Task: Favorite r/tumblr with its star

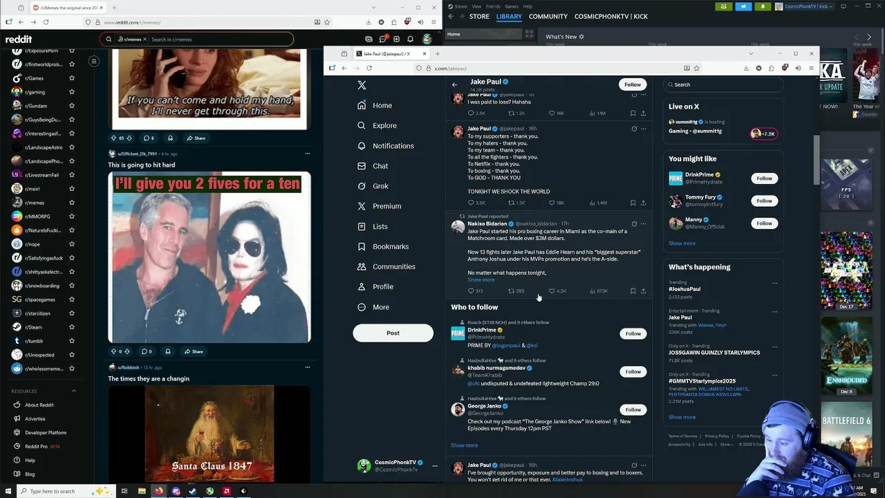Action: (72, 341)
